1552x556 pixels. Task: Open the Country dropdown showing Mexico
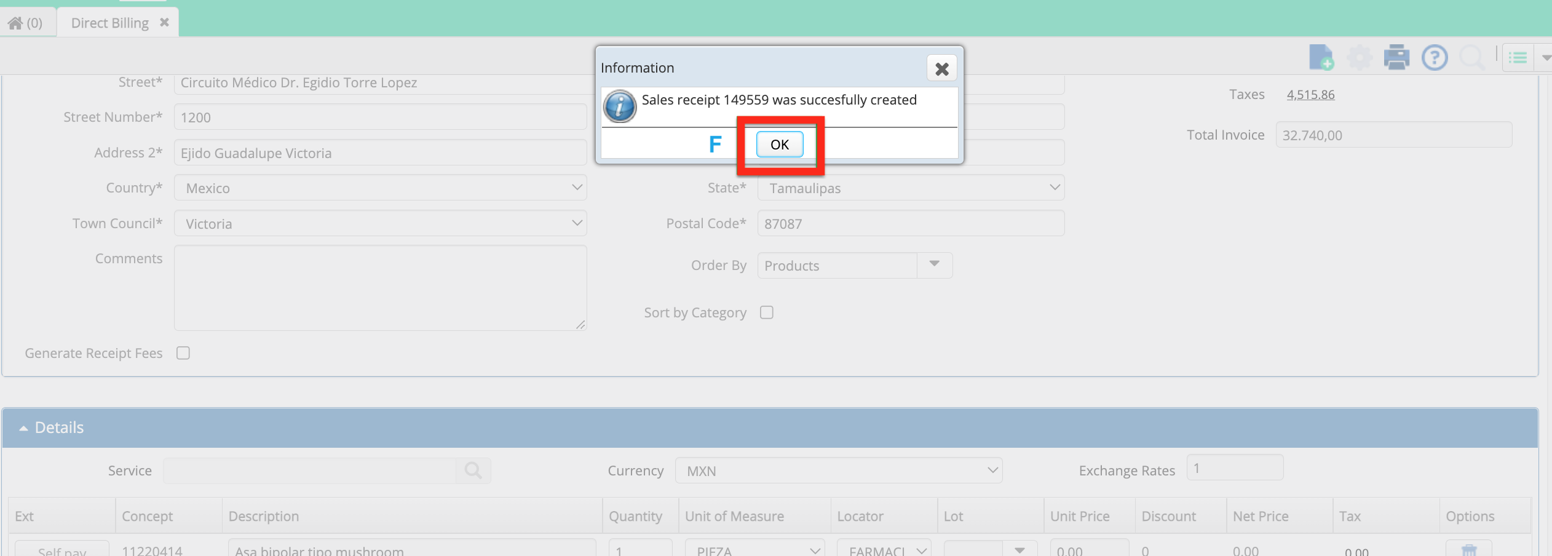380,188
